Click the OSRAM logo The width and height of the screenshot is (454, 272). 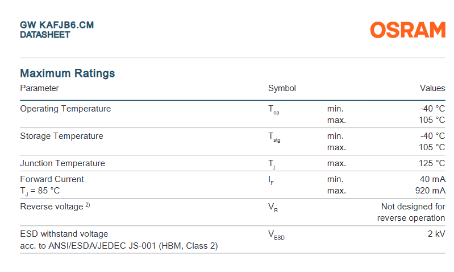coord(407,30)
